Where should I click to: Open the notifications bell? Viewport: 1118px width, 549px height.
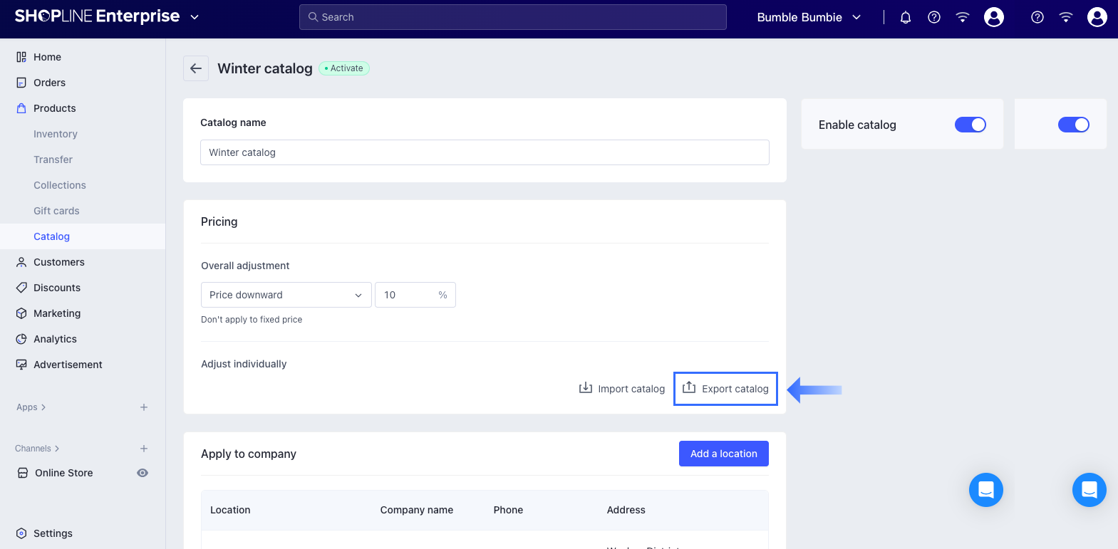pos(906,17)
